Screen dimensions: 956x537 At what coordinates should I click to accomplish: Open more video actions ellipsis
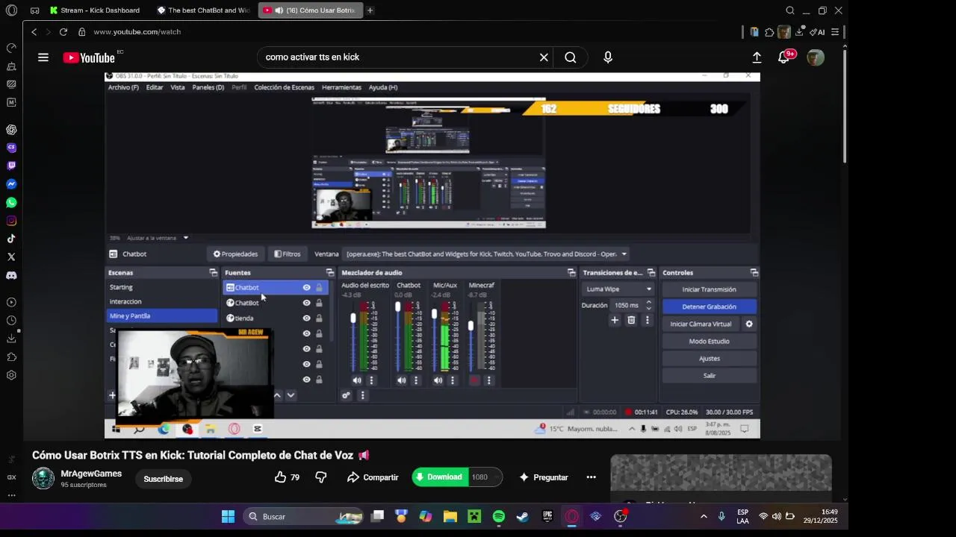tap(591, 477)
